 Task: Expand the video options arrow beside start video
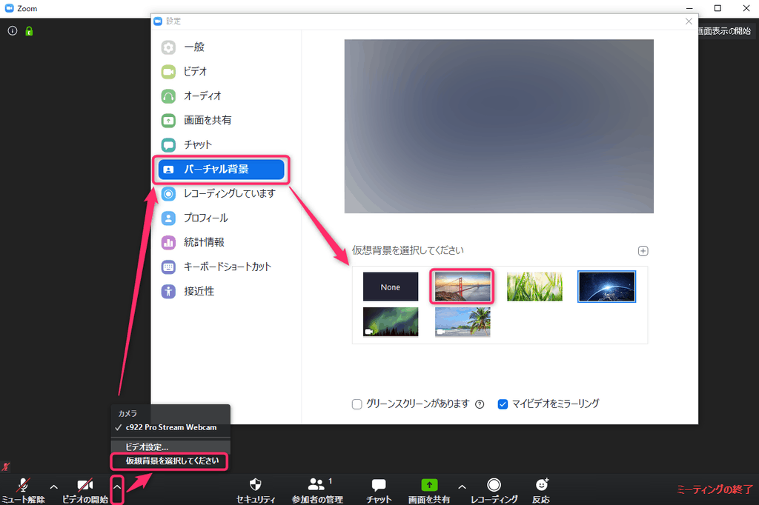116,486
